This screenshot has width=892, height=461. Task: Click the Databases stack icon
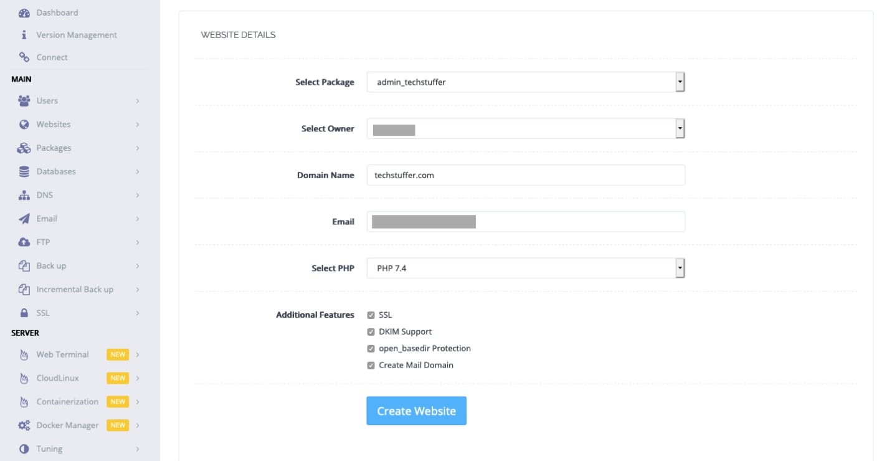click(24, 171)
